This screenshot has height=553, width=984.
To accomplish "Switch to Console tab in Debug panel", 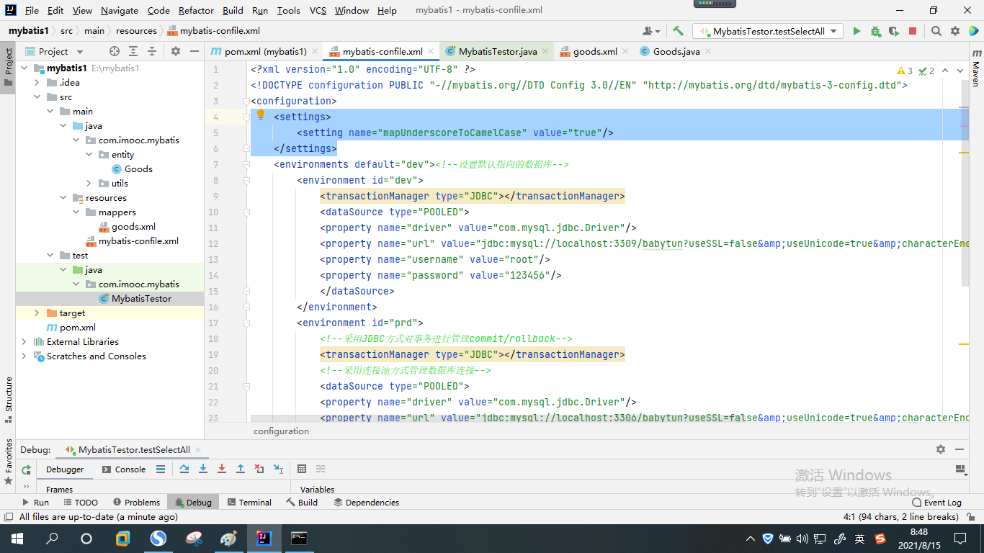I will point(123,469).
